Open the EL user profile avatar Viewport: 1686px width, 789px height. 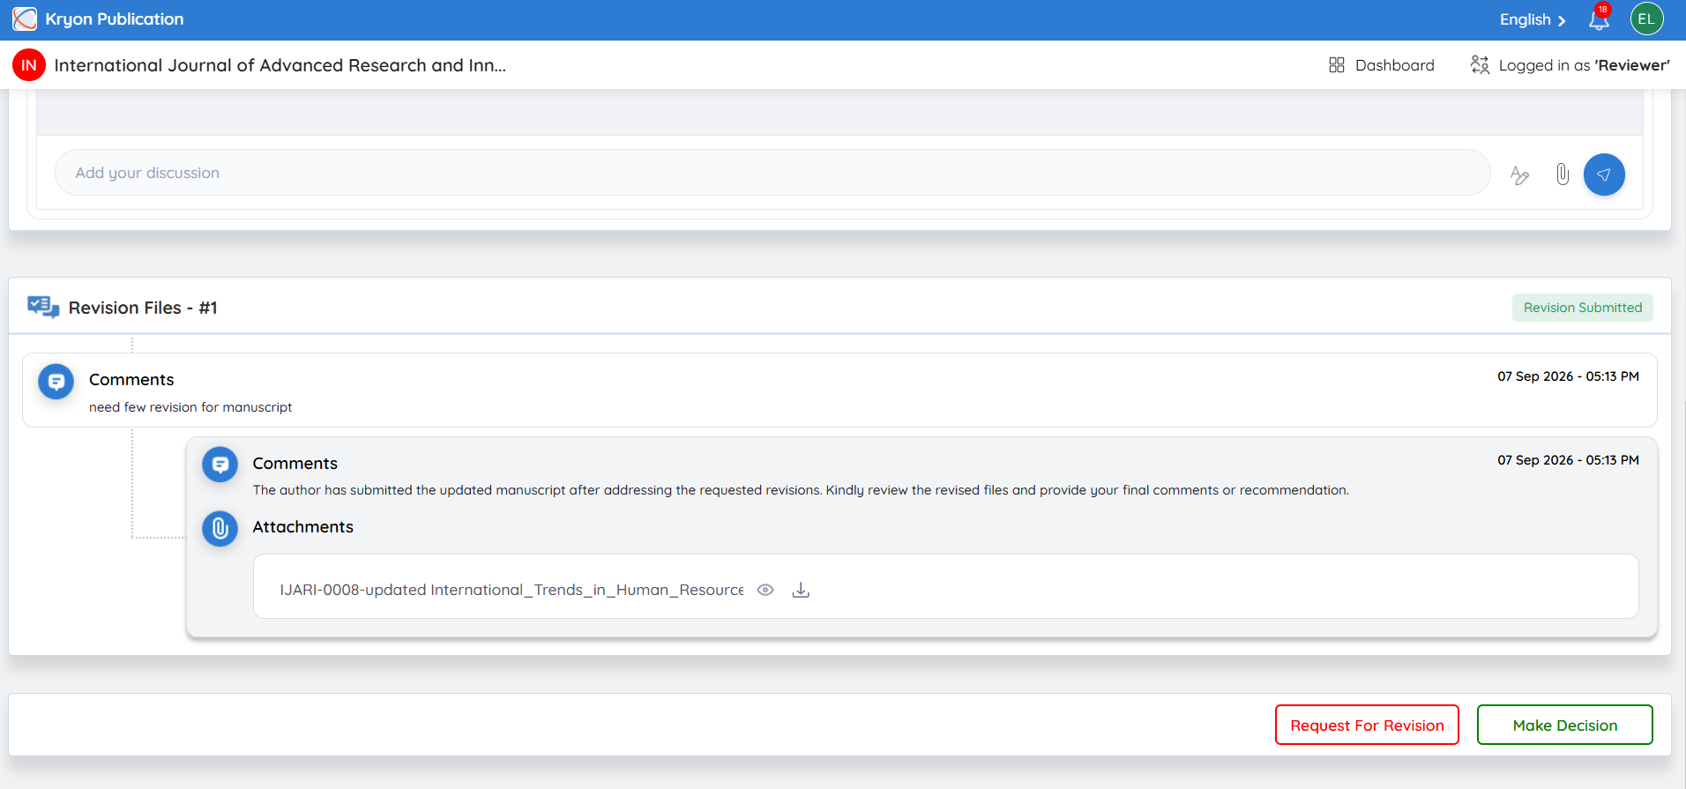1646,19
